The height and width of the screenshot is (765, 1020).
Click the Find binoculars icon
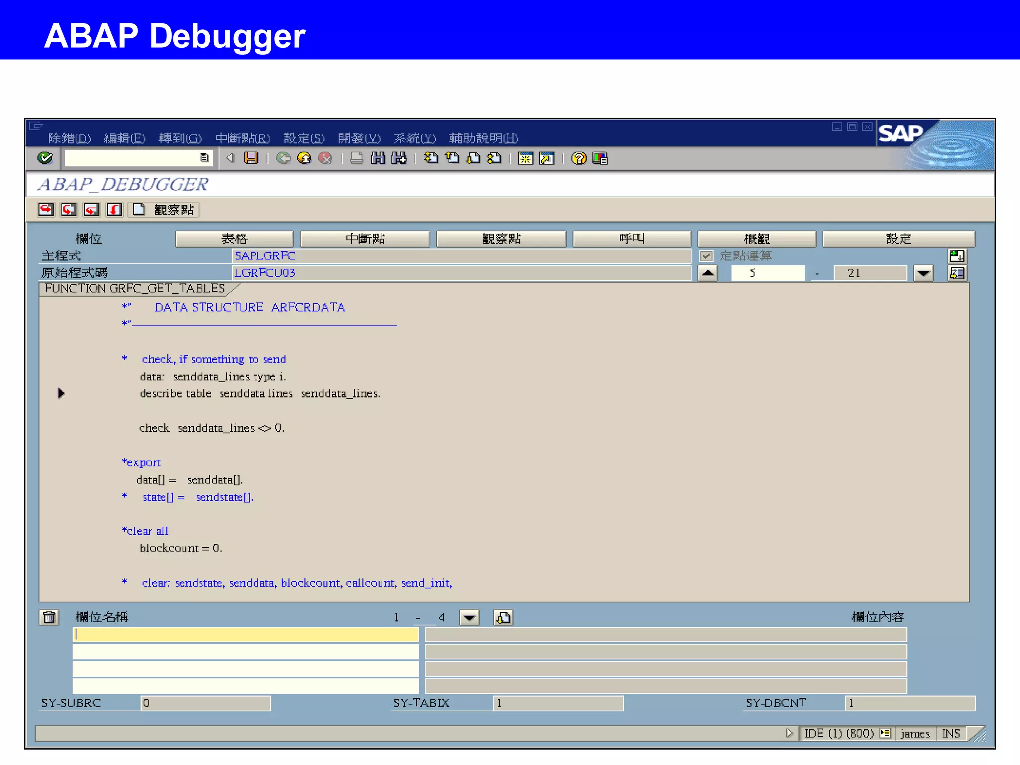[x=378, y=158]
